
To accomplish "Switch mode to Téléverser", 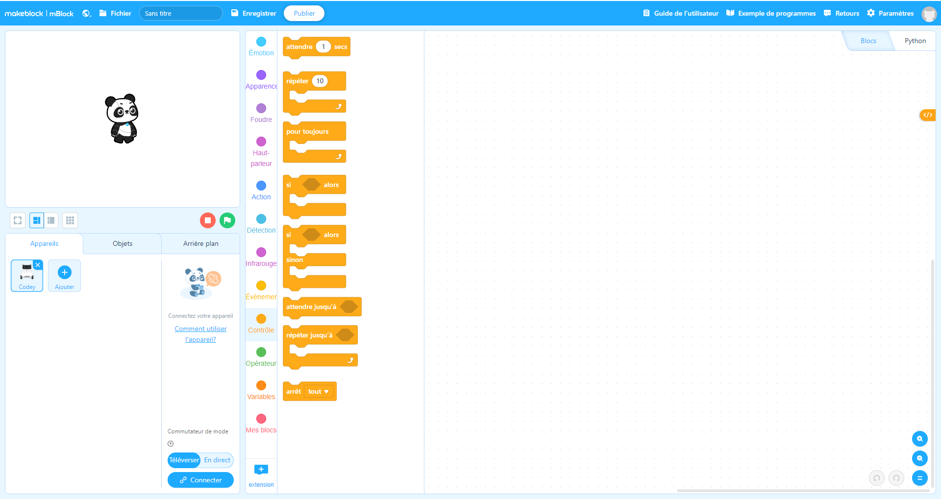I will pyautogui.click(x=184, y=460).
